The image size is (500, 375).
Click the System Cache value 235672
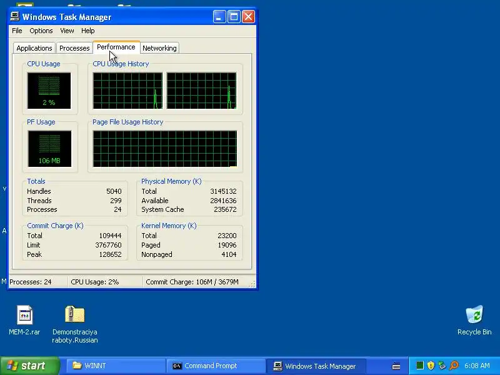[225, 209]
